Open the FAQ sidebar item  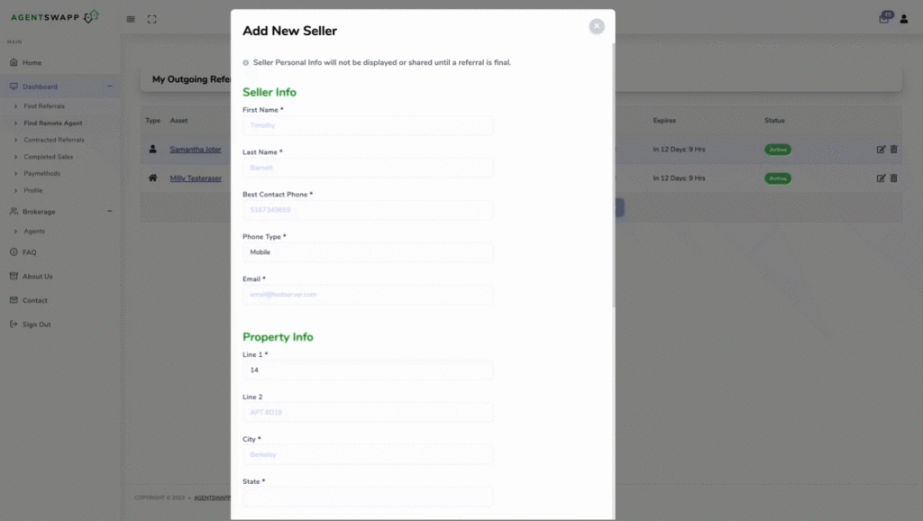pyautogui.click(x=30, y=252)
